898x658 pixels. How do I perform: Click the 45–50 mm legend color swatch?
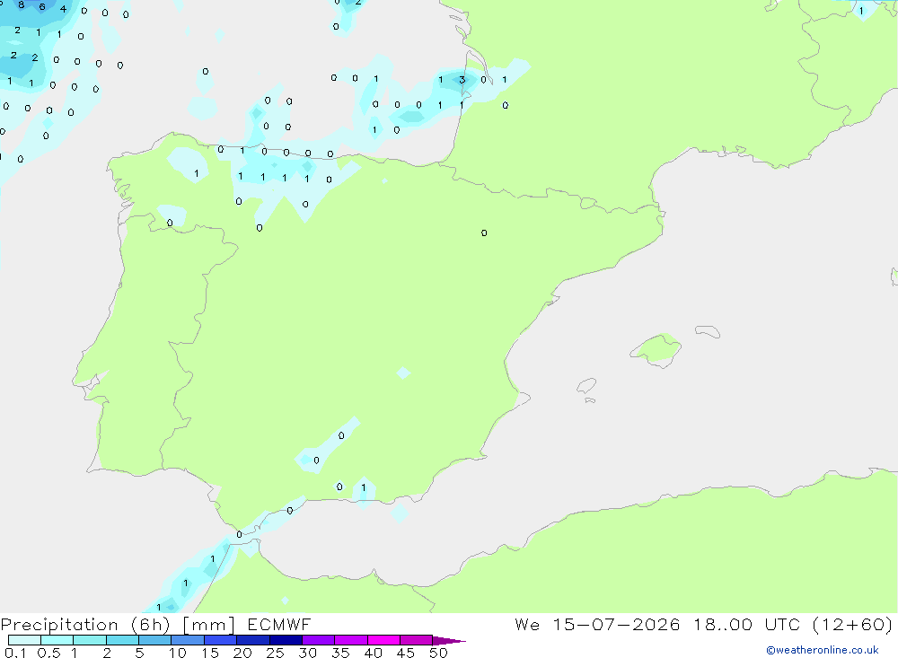pyautogui.click(x=416, y=640)
